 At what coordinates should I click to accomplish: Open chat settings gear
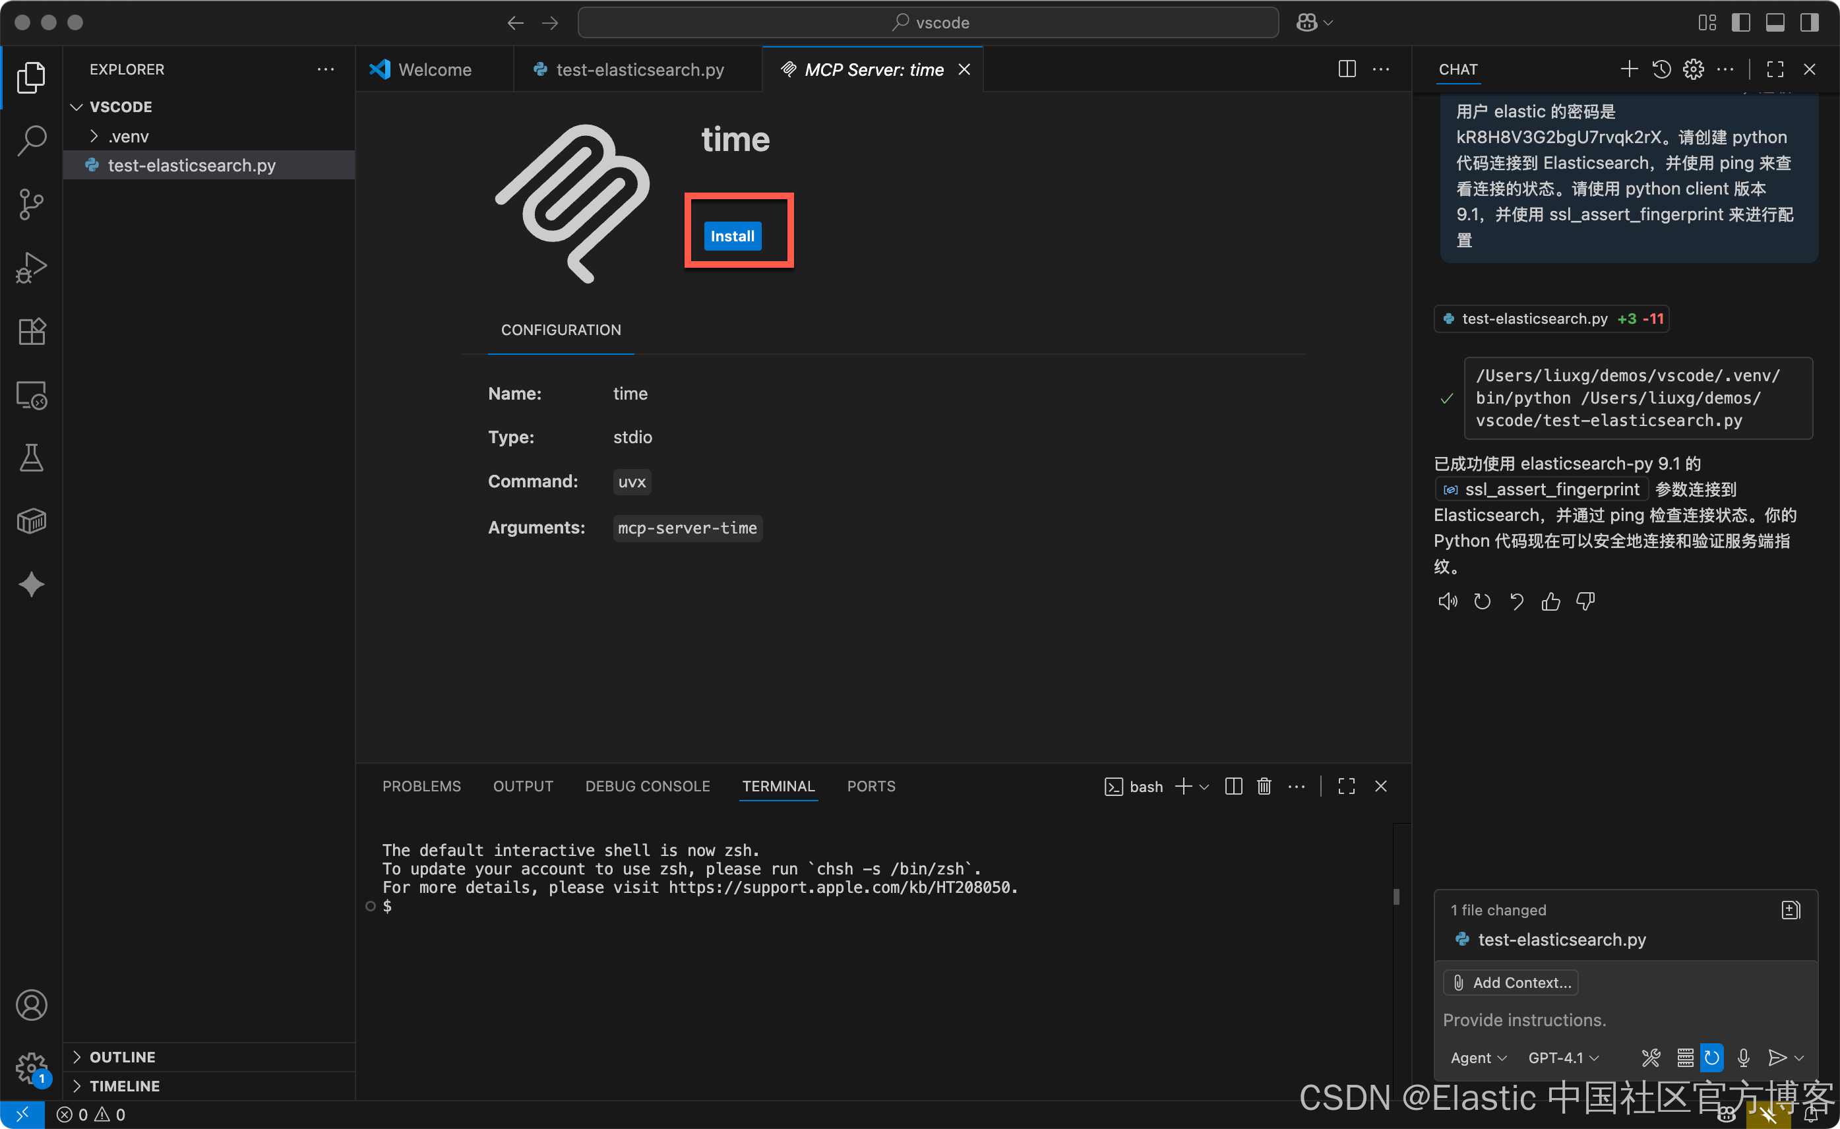pyautogui.click(x=1693, y=69)
